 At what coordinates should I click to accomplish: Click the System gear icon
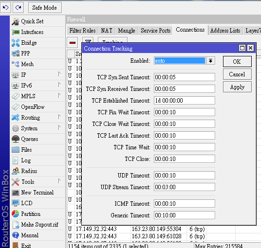pos(16,128)
